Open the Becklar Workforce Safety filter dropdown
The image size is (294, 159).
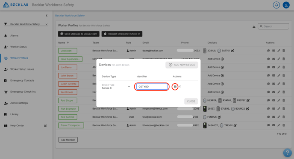tap(26, 24)
